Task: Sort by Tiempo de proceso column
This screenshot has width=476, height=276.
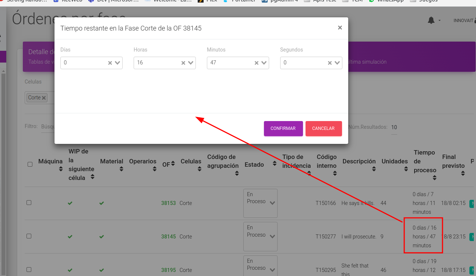Action: coord(434,178)
